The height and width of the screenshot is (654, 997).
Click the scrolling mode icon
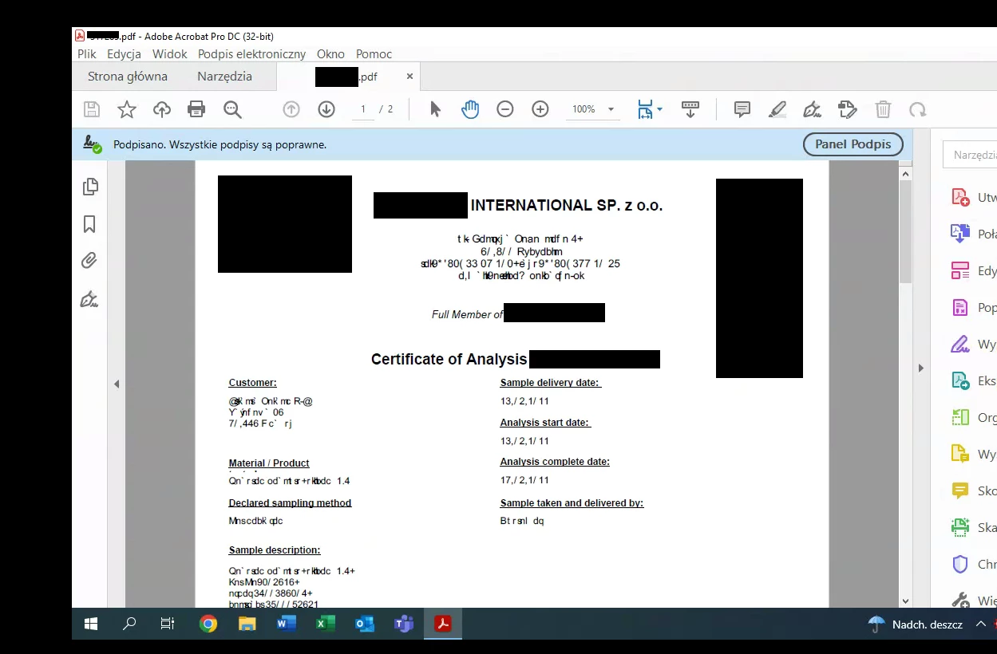point(690,109)
